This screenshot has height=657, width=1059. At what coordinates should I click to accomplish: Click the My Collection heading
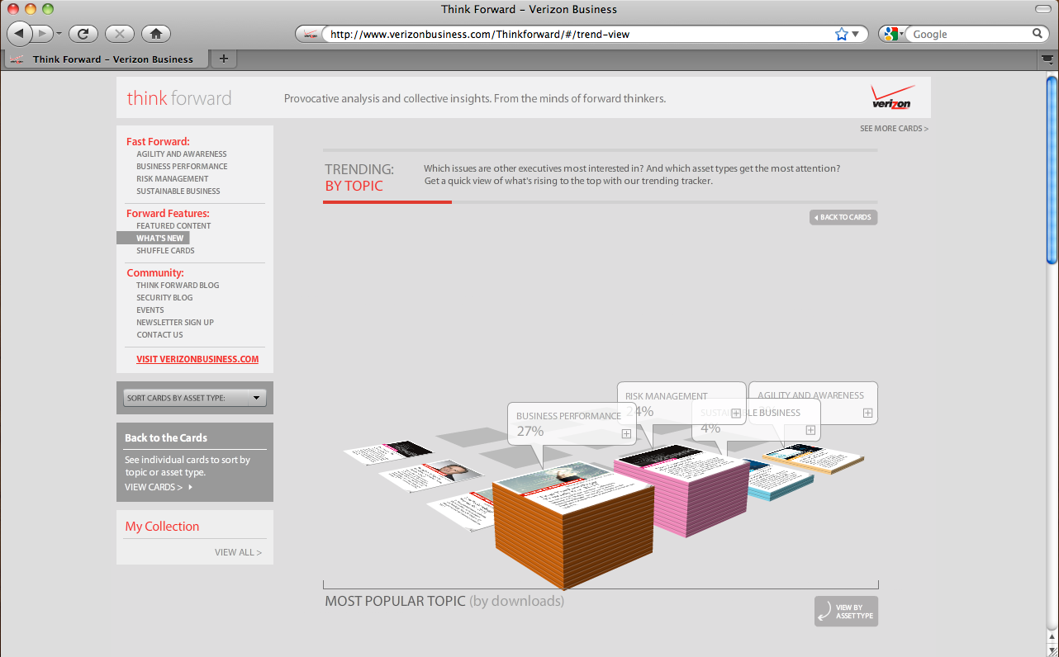[x=162, y=527]
